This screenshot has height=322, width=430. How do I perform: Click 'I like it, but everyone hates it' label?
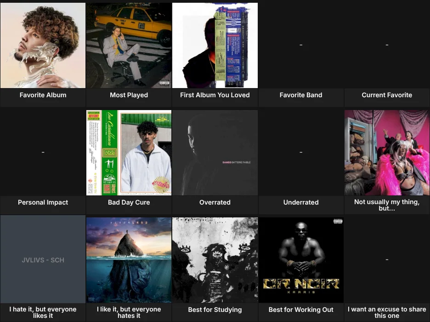[x=129, y=312]
